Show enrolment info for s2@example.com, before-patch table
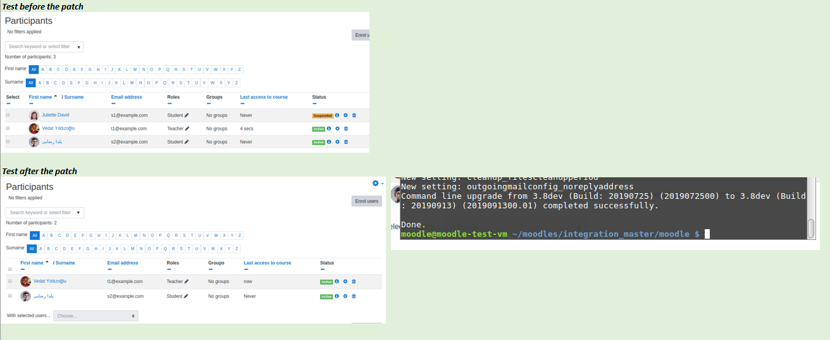Viewport: 830px width, 340px height. 329,142
